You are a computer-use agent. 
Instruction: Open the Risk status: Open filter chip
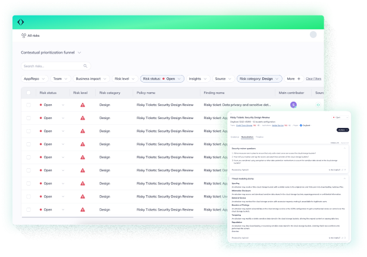click(162, 79)
